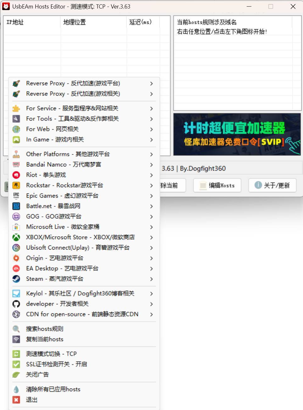Click the EA Desktop red icon
Image resolution: width=303 pixels, height=410 pixels.
(16, 268)
